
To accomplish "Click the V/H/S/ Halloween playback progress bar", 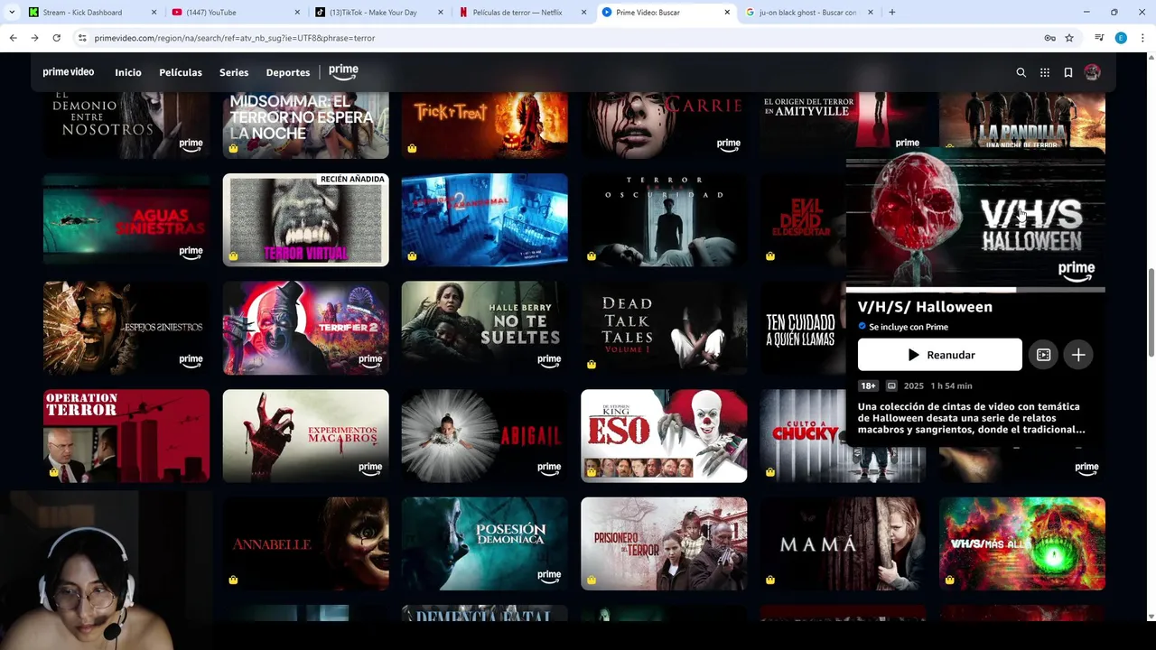I will coord(975,290).
